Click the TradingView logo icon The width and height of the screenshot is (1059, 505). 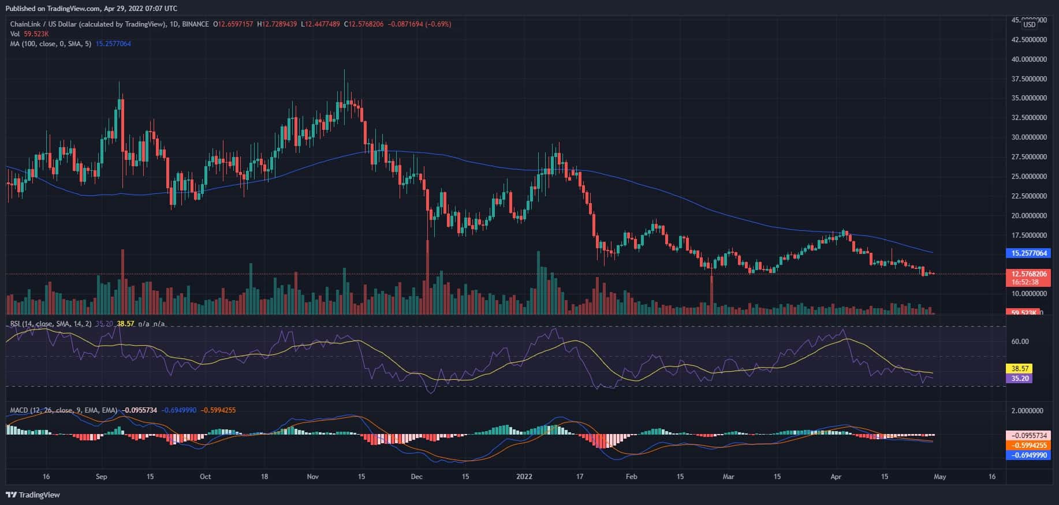(x=12, y=495)
